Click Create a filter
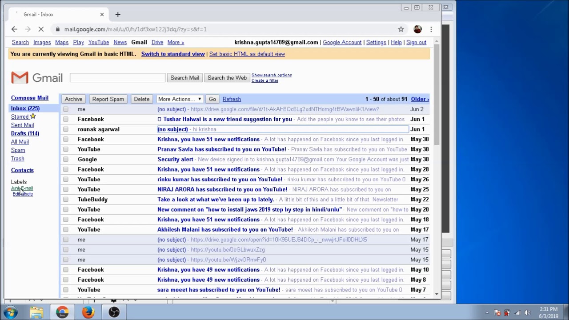The image size is (569, 320). coord(265,80)
